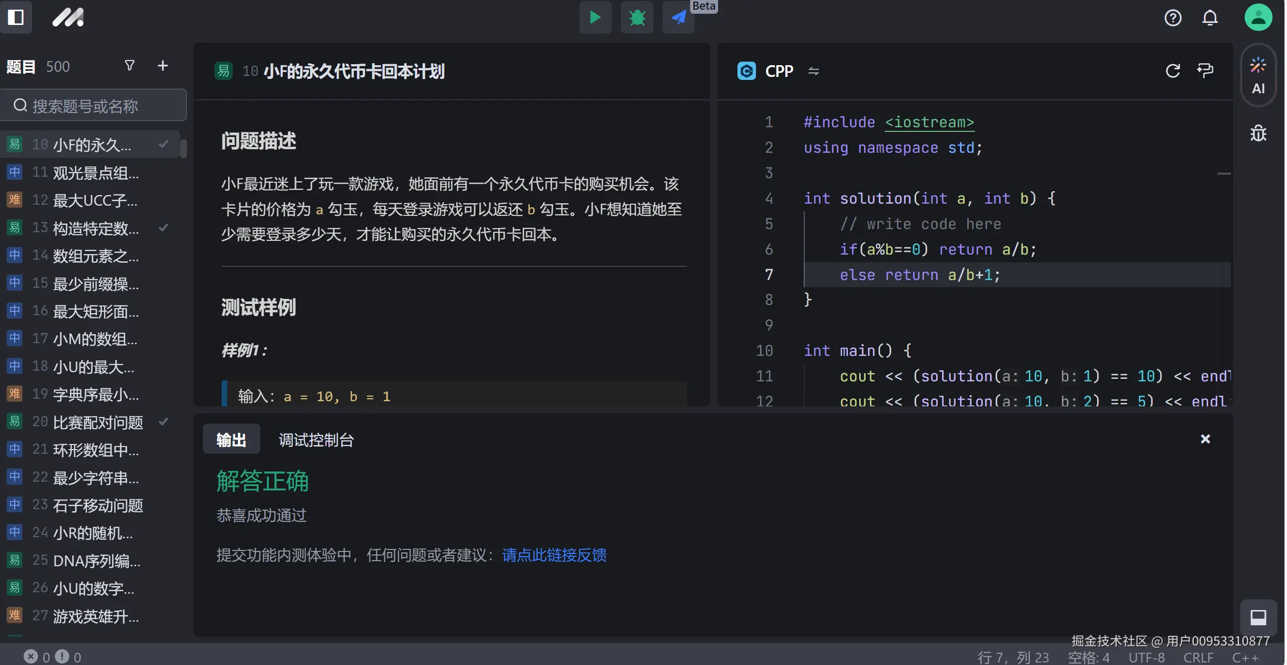Toggle the left sidebar panel icon
Screen dimensions: 1287x665
click(x=16, y=17)
